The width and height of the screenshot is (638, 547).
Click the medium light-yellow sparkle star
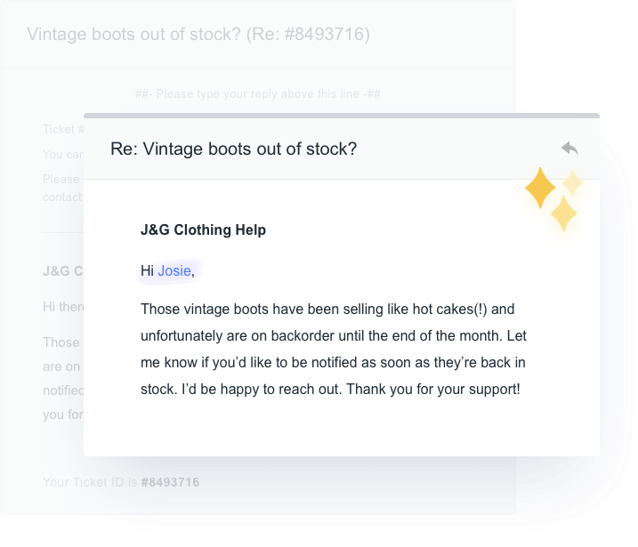(563, 213)
